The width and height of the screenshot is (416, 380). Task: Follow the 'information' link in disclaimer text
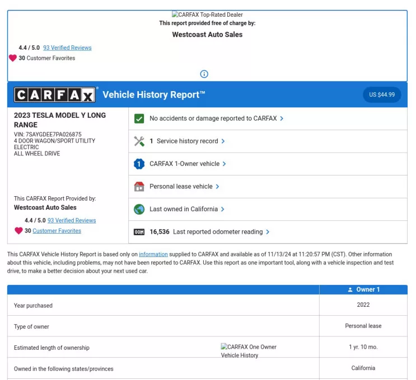(153, 255)
